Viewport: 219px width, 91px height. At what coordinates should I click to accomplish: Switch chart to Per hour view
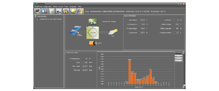(179, 54)
